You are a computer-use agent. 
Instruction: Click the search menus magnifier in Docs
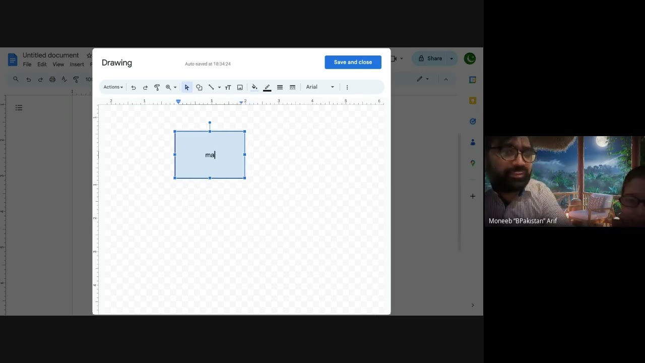coord(16,79)
